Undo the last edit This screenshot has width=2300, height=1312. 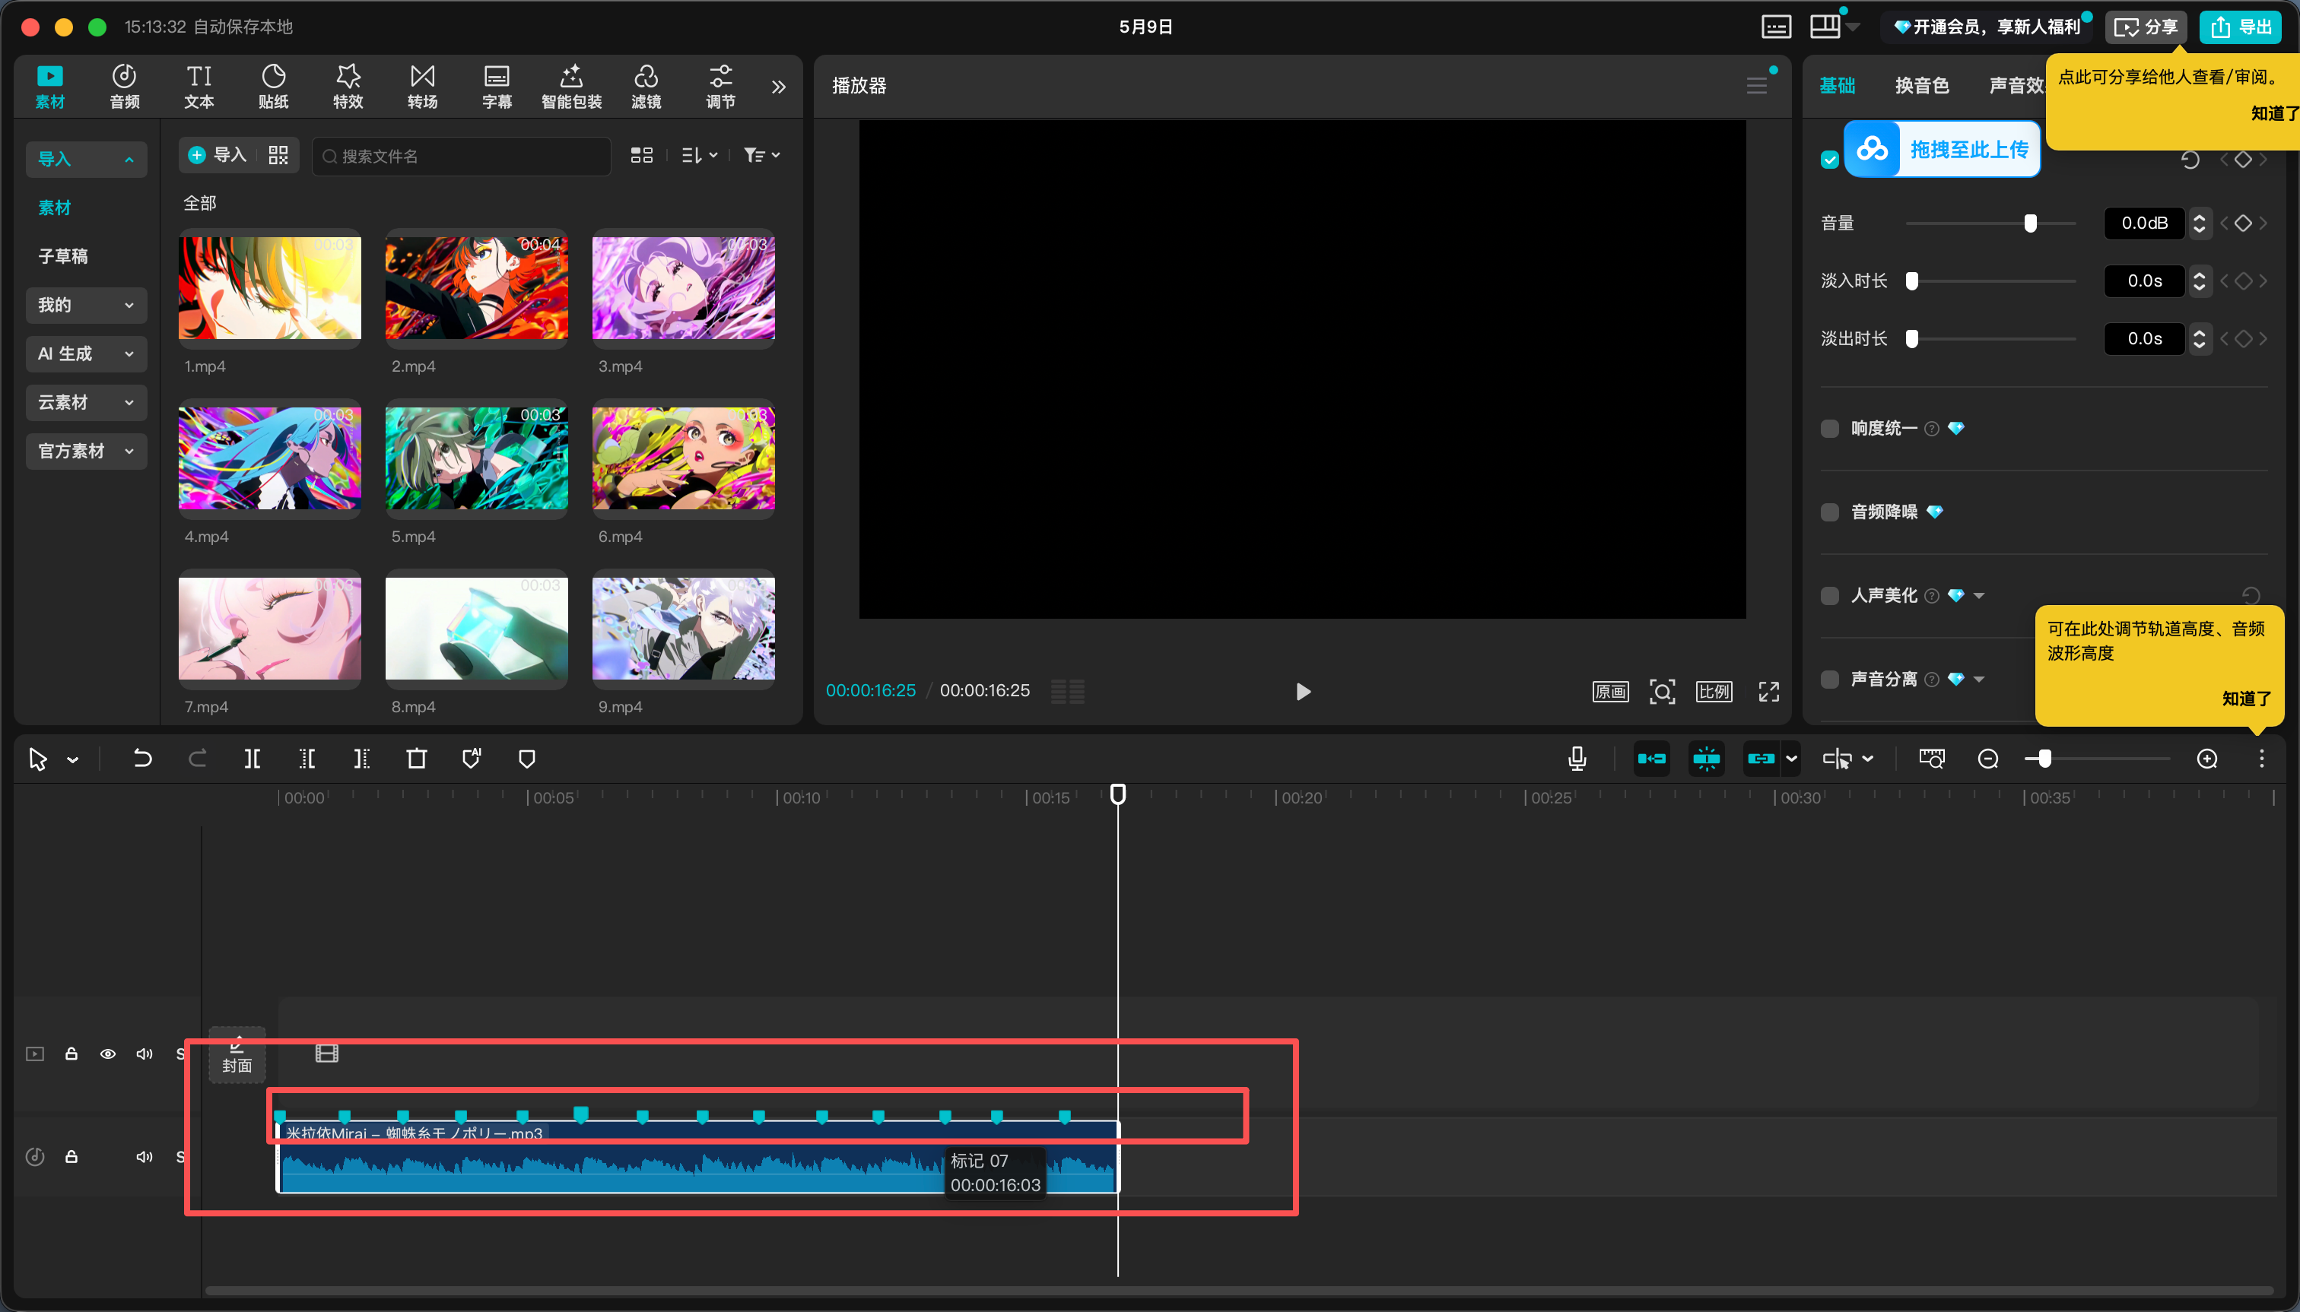142,759
